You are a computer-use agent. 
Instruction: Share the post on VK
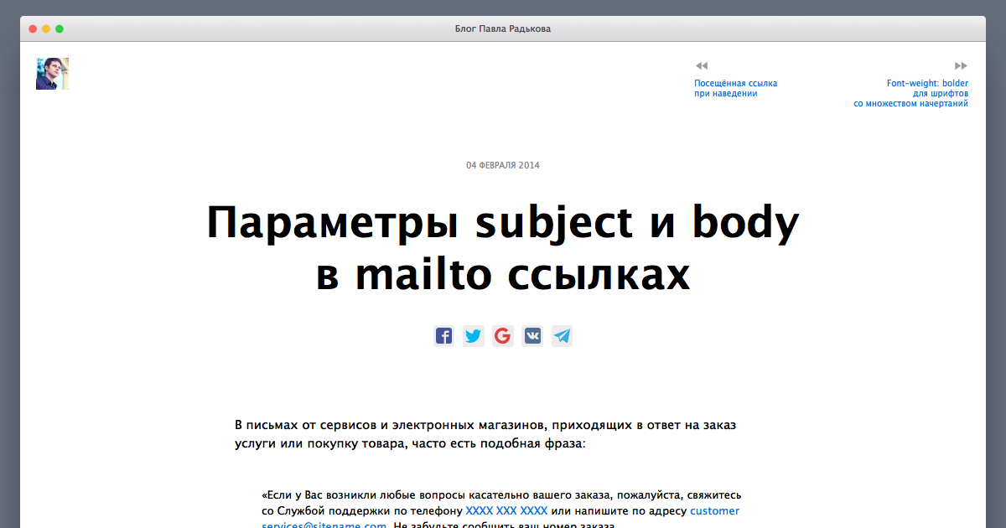[532, 335]
